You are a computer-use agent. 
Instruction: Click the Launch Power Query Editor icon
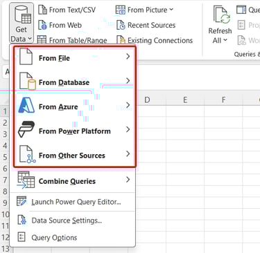pos(21,201)
